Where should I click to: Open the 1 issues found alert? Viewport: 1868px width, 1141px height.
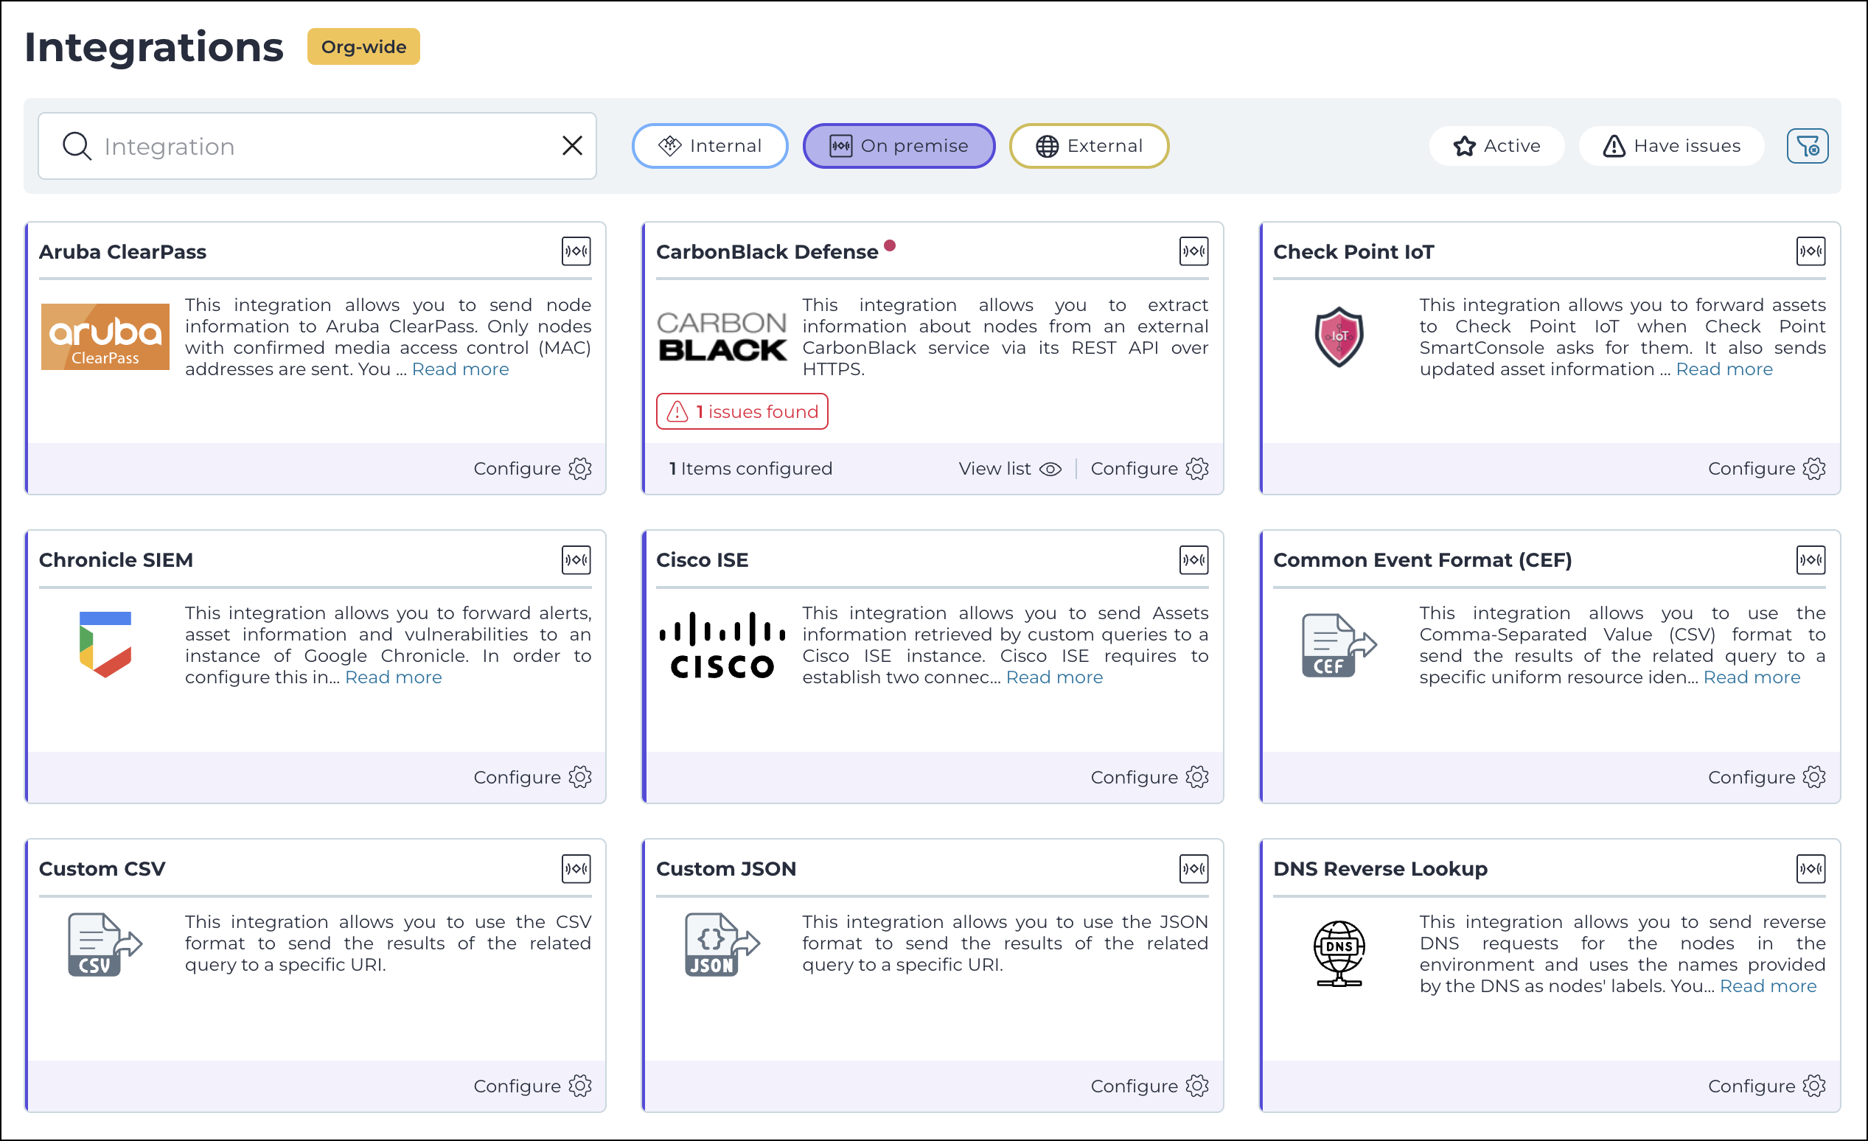click(x=742, y=411)
